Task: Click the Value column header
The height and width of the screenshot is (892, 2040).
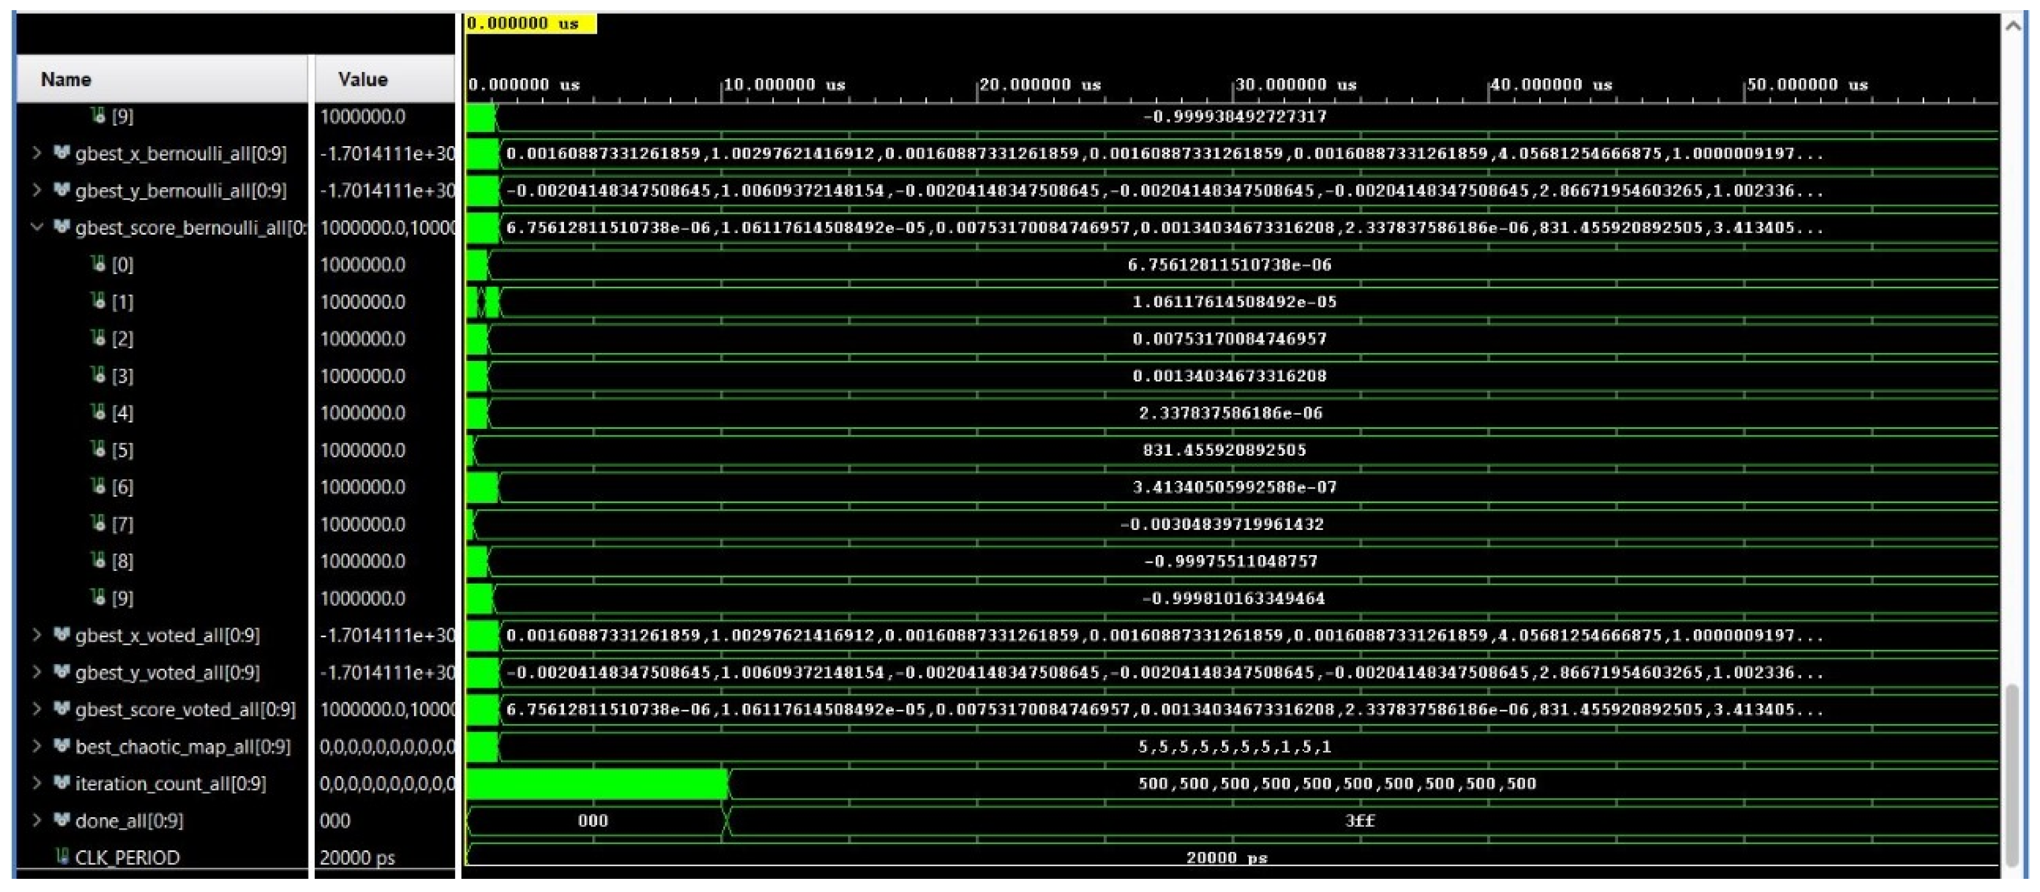Action: 363,79
